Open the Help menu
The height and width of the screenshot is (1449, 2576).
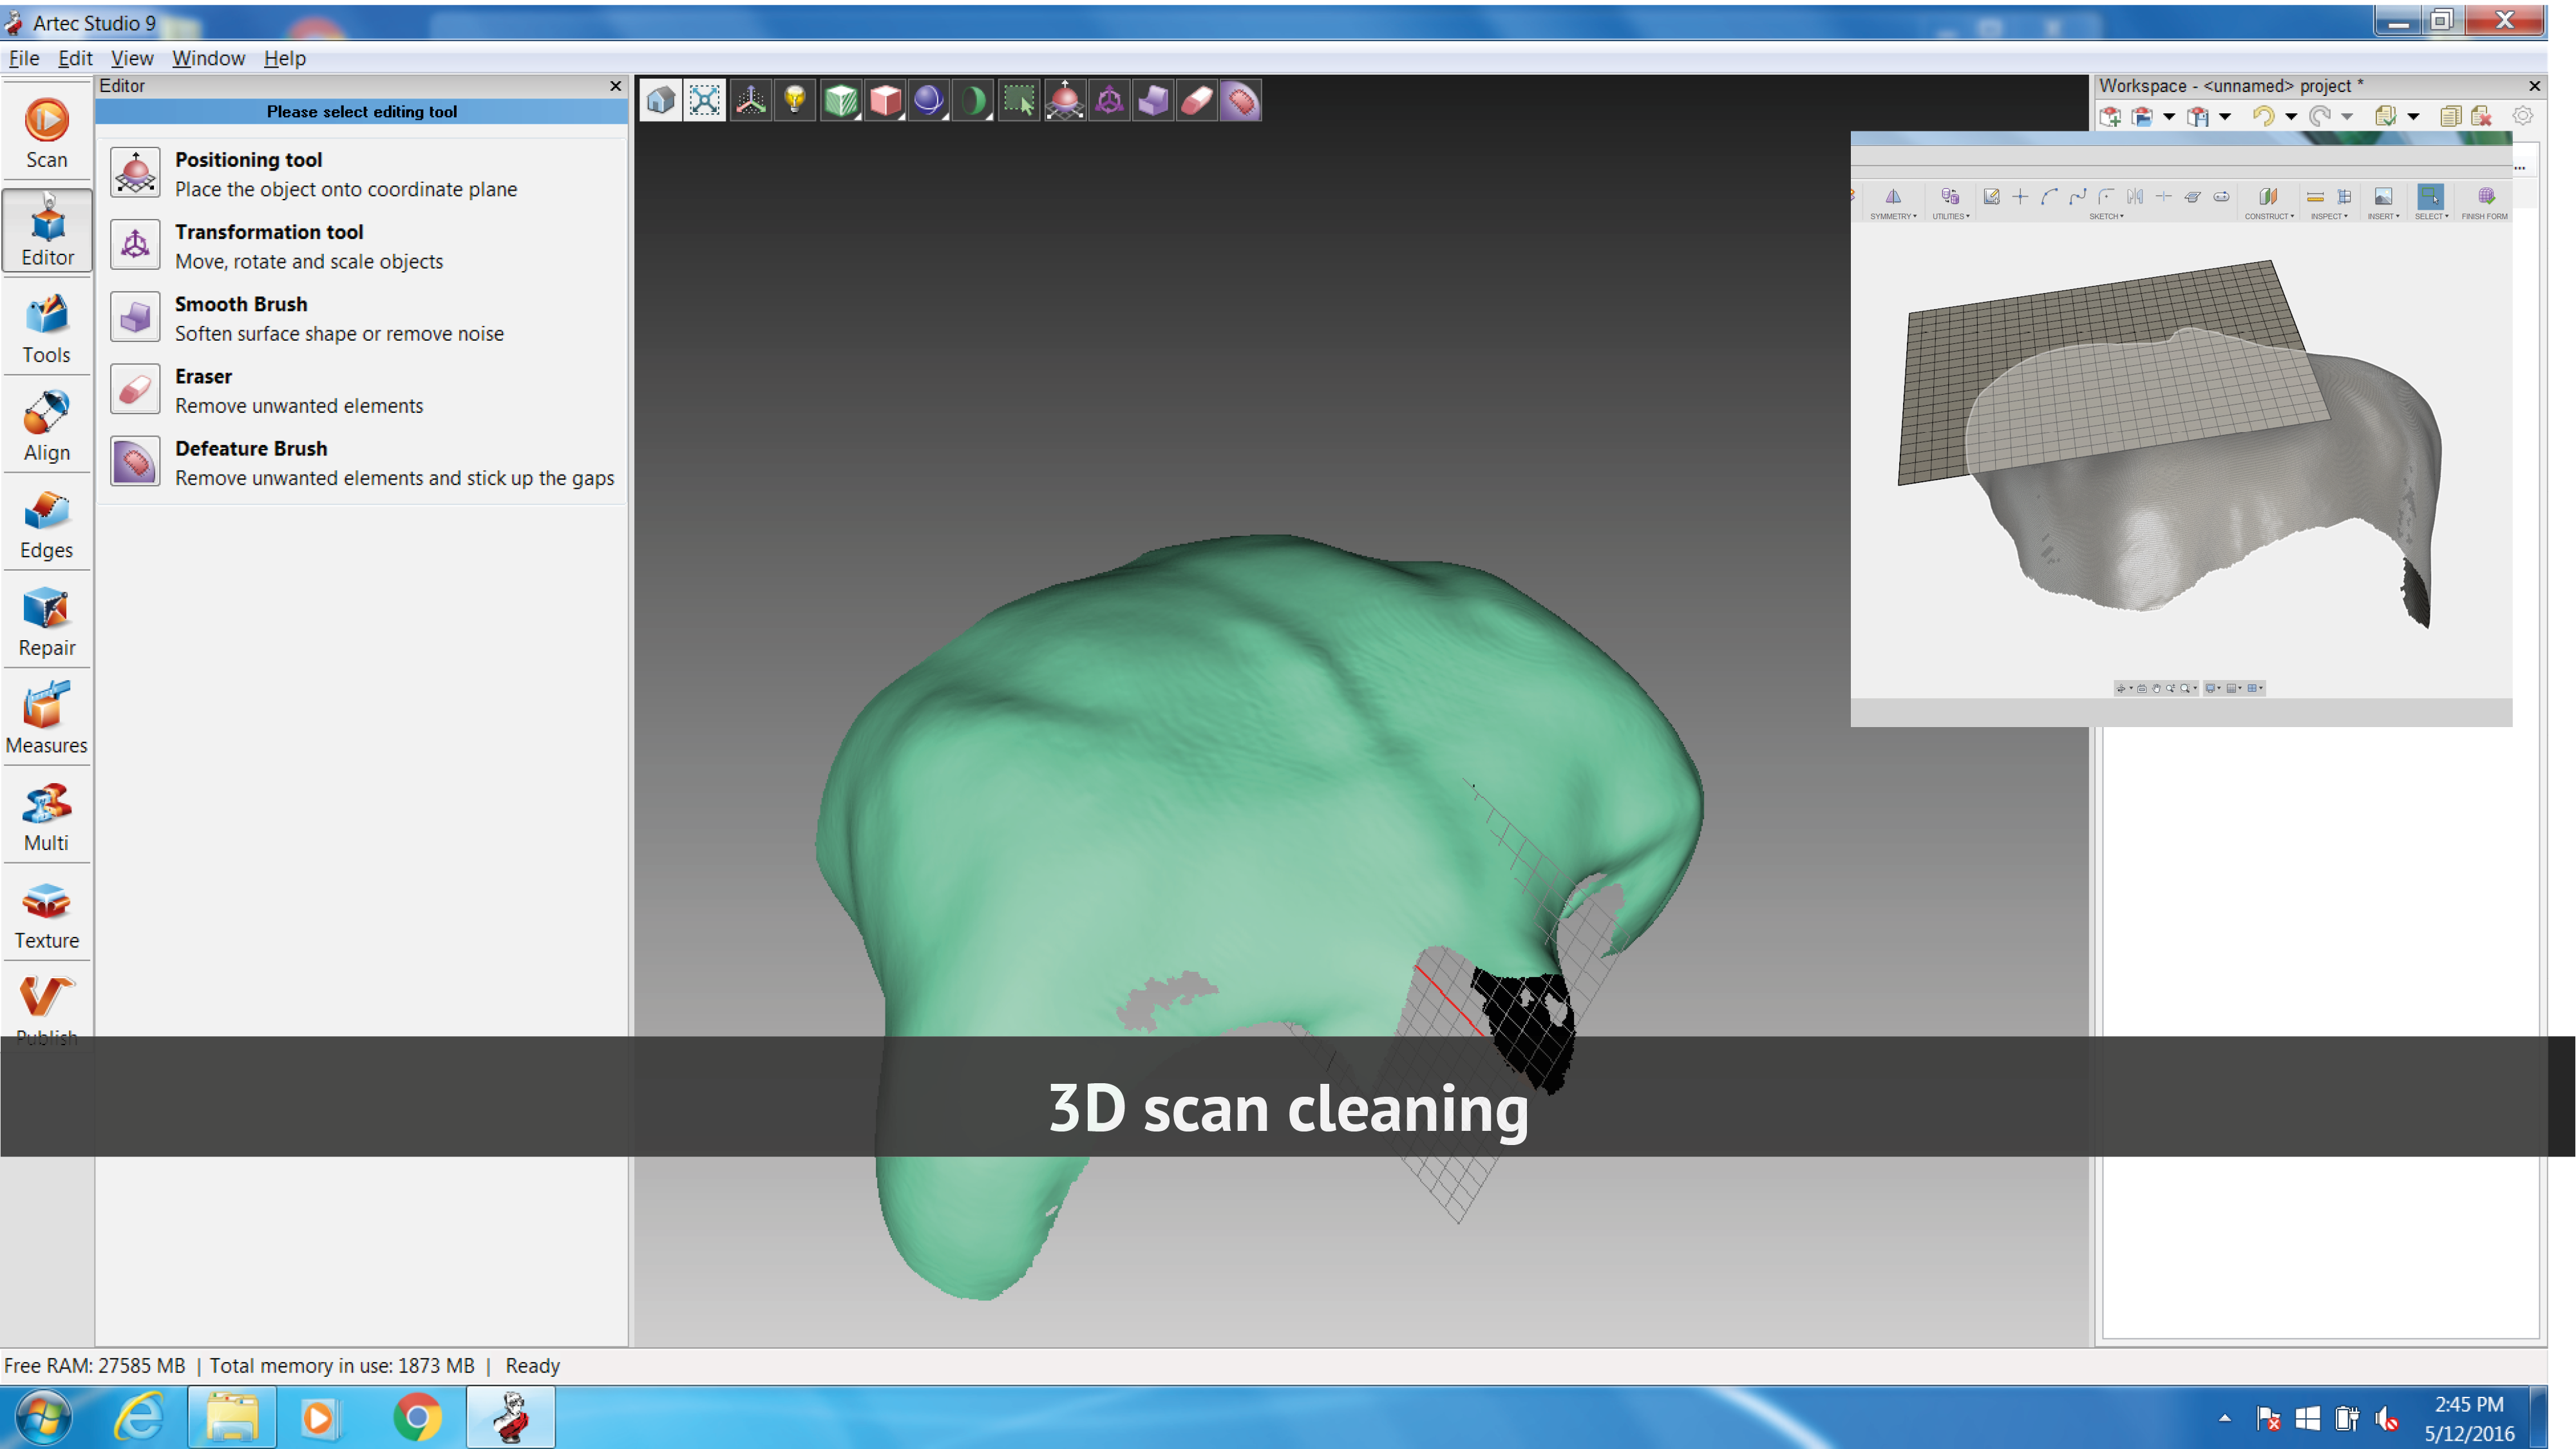(285, 58)
